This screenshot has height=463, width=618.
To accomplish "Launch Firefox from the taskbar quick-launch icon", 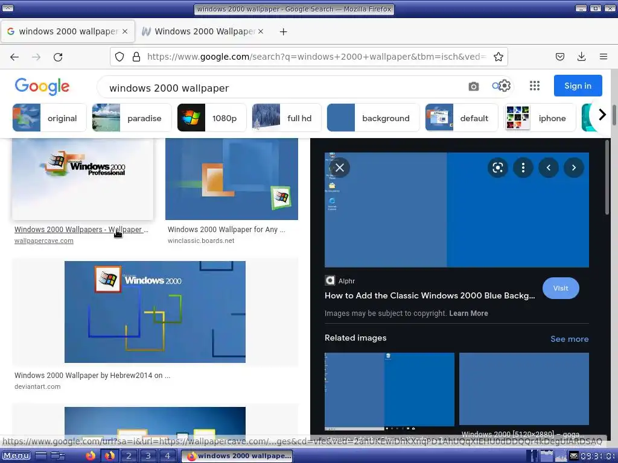I will [91, 456].
